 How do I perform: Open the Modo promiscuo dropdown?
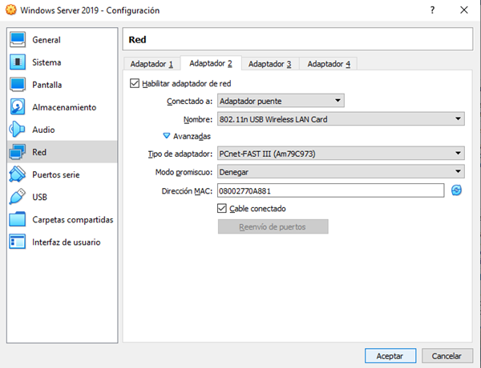tap(340, 172)
